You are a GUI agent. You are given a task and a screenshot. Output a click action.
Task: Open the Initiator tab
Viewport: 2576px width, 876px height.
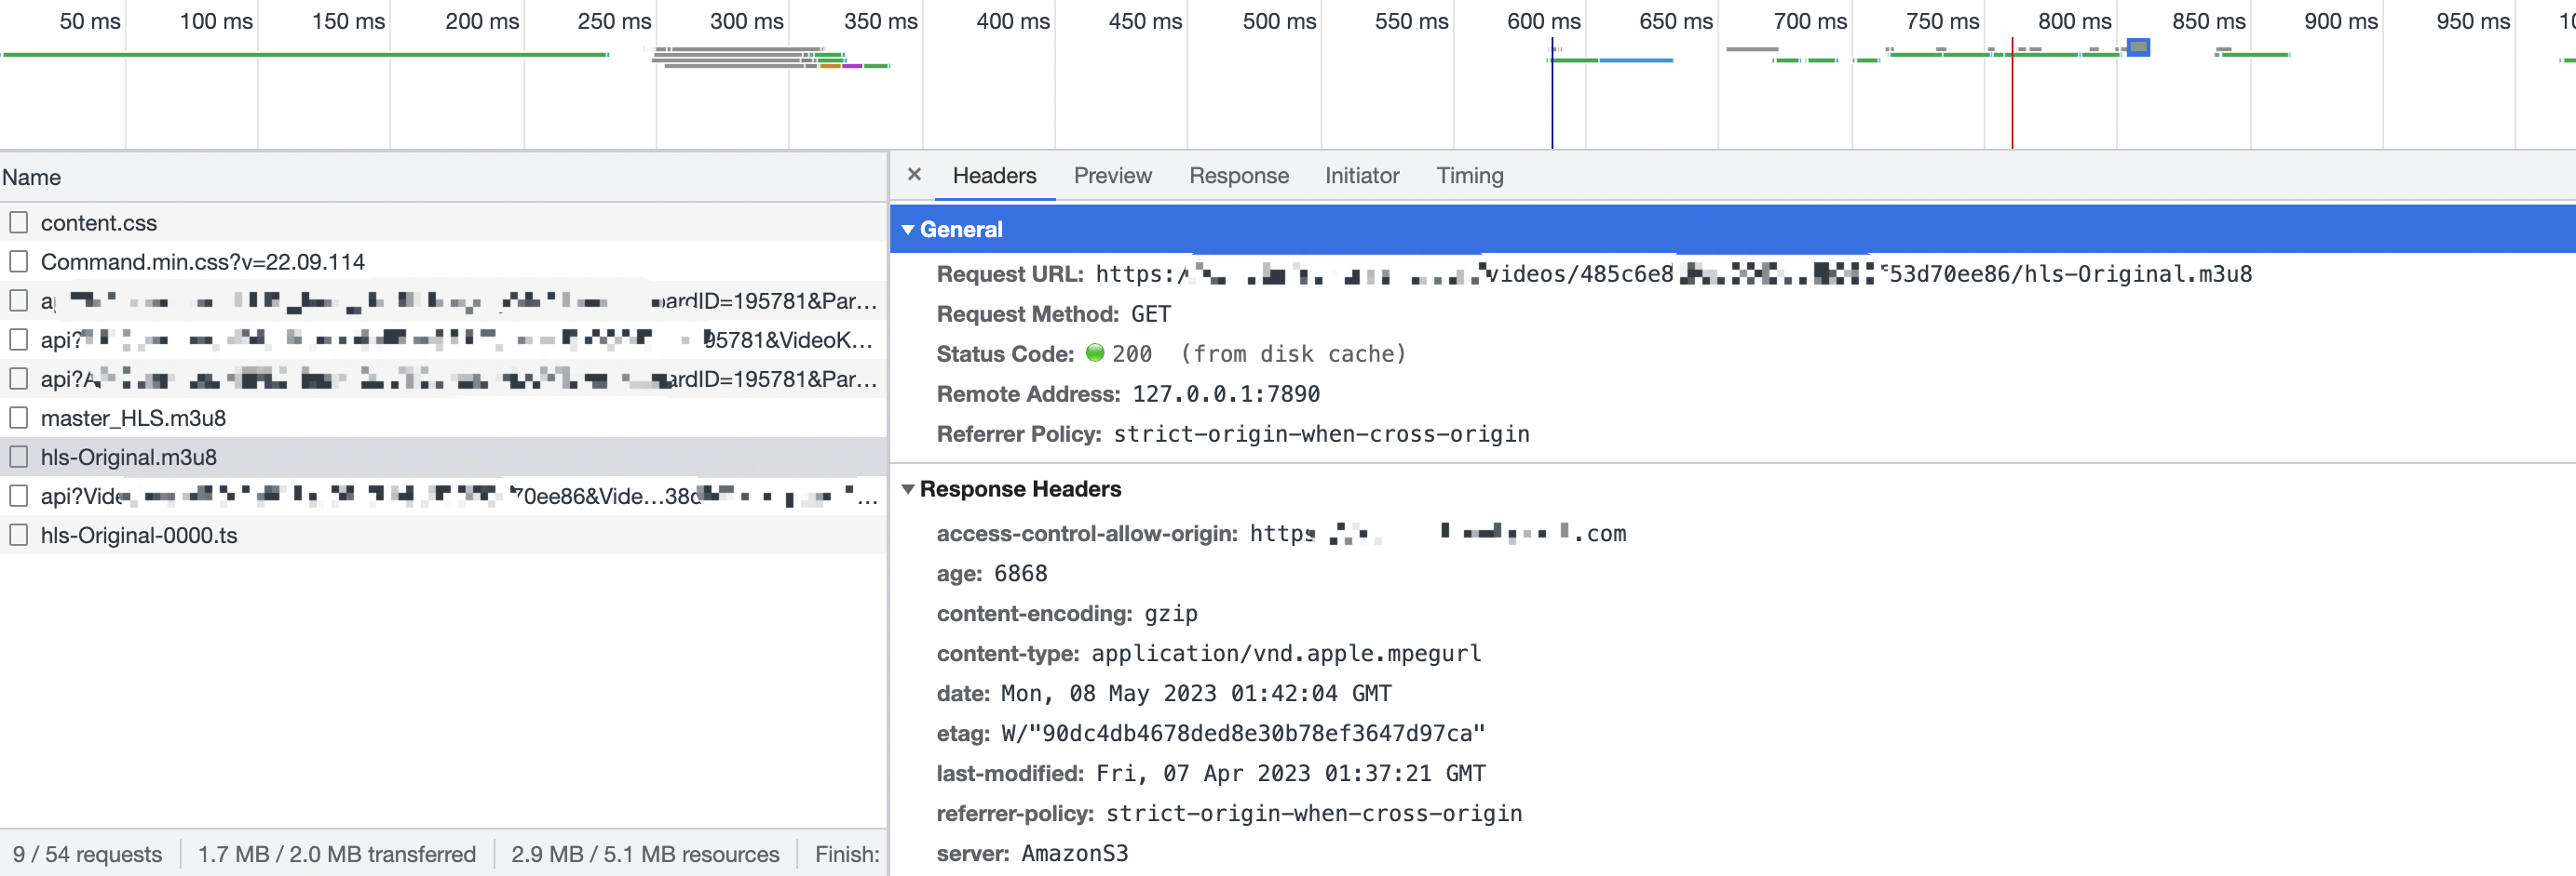(1361, 176)
